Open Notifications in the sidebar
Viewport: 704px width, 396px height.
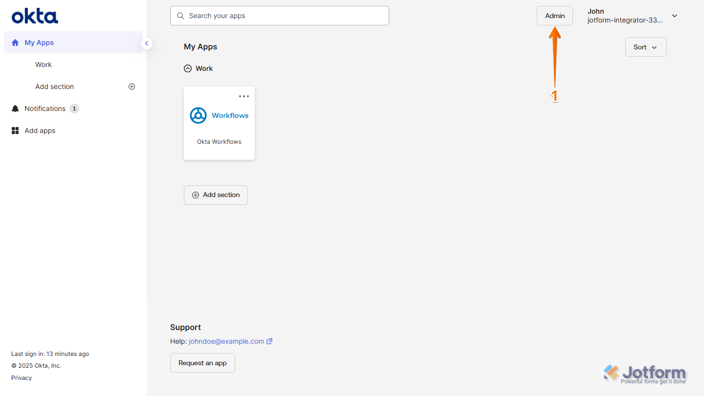click(45, 109)
